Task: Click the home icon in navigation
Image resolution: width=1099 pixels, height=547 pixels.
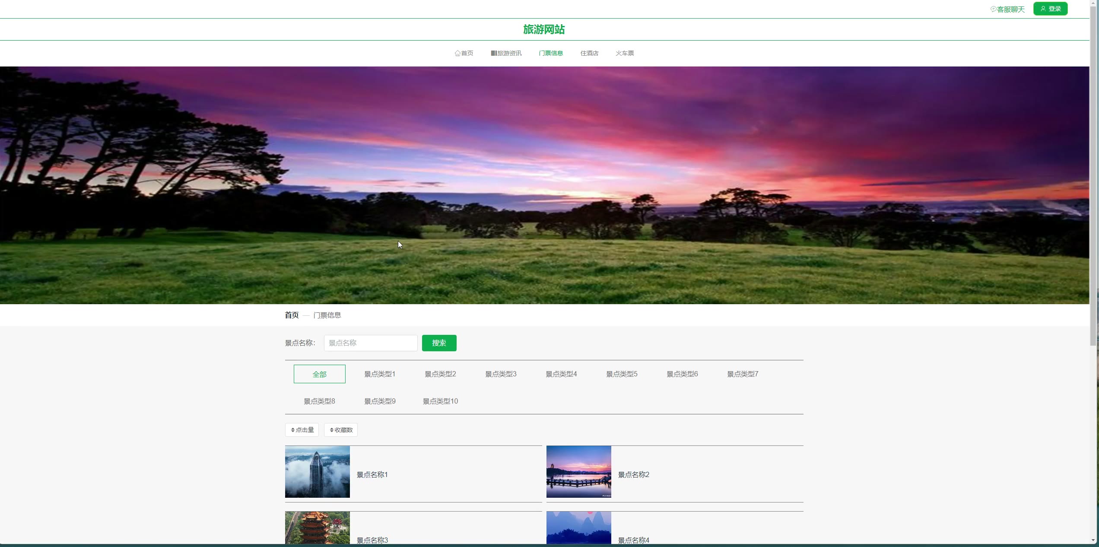Action: (x=457, y=53)
